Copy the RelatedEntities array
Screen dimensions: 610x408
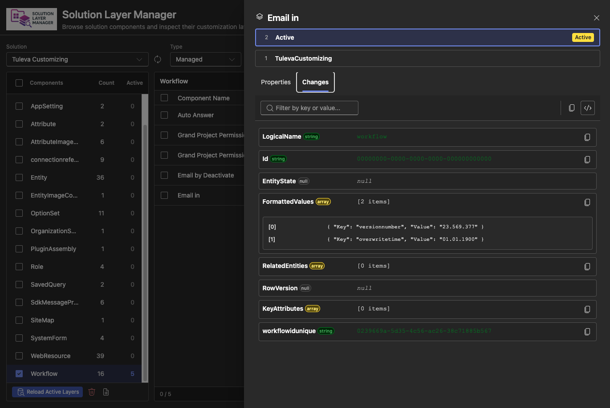click(587, 267)
